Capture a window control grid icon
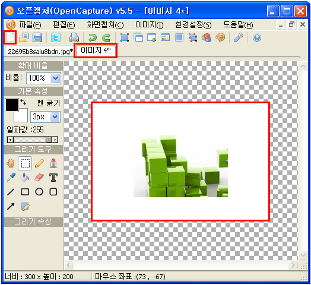The image size is (311, 285). (x=166, y=37)
